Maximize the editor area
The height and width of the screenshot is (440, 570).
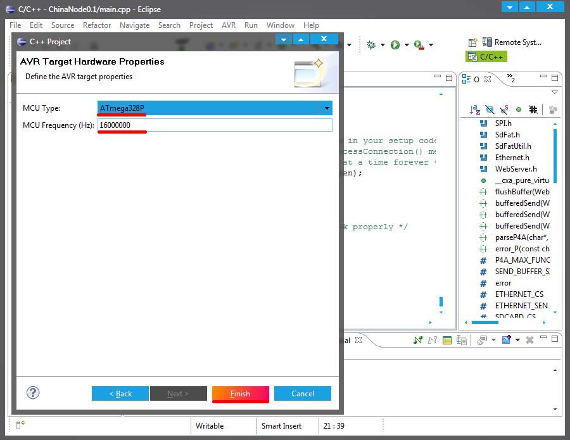(449, 78)
